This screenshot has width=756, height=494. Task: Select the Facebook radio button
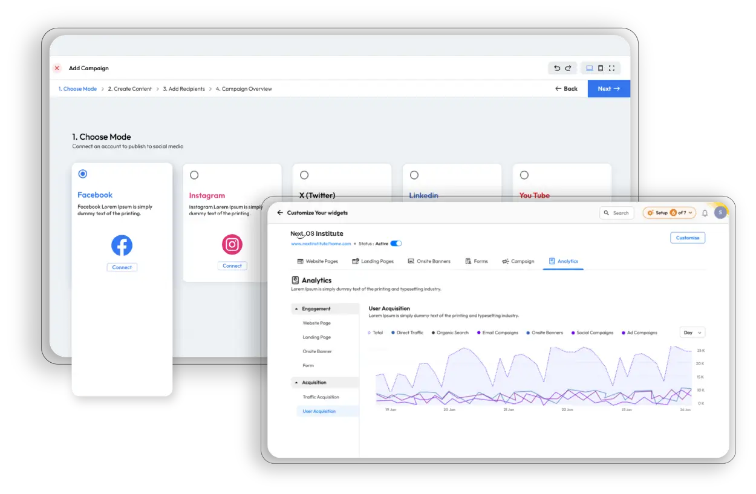coord(83,174)
